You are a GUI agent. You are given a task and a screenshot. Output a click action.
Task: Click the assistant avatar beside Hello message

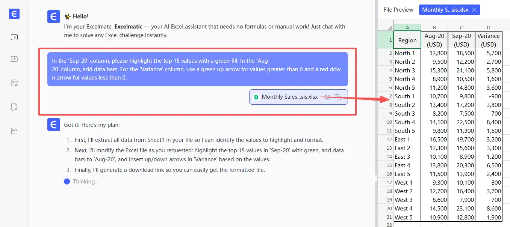[54, 17]
